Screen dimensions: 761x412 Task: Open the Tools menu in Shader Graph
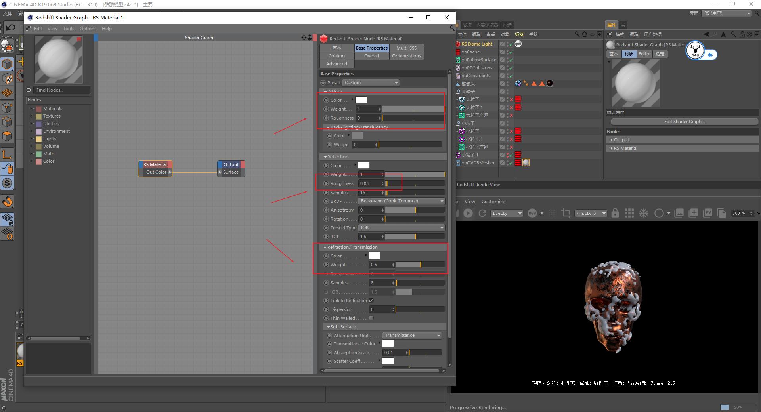coord(68,29)
